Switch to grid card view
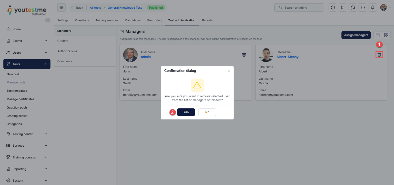The height and width of the screenshot is (185, 394). pos(386,35)
